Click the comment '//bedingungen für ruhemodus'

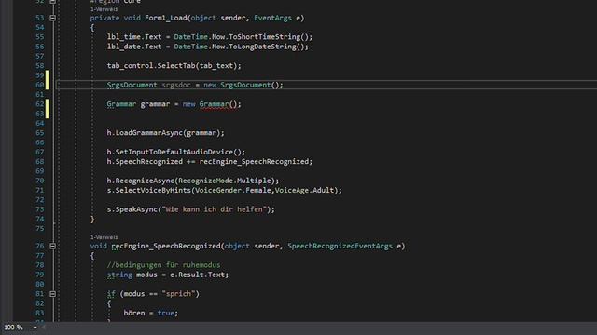pyautogui.click(x=163, y=264)
